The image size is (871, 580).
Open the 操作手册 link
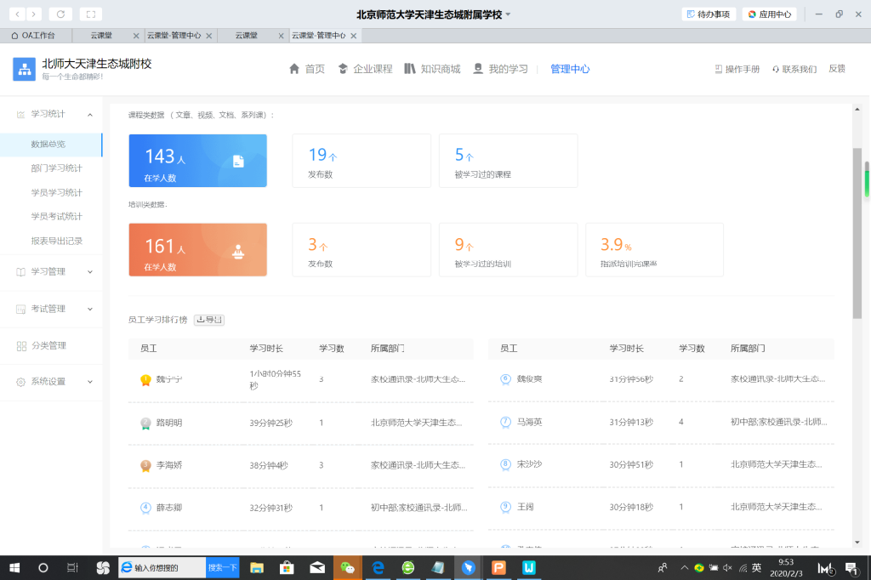(x=737, y=69)
